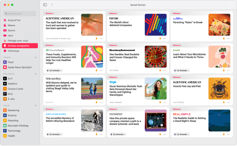
Task: Unsave the Immunity Boosters story bookmark
Action: coord(96,70)
